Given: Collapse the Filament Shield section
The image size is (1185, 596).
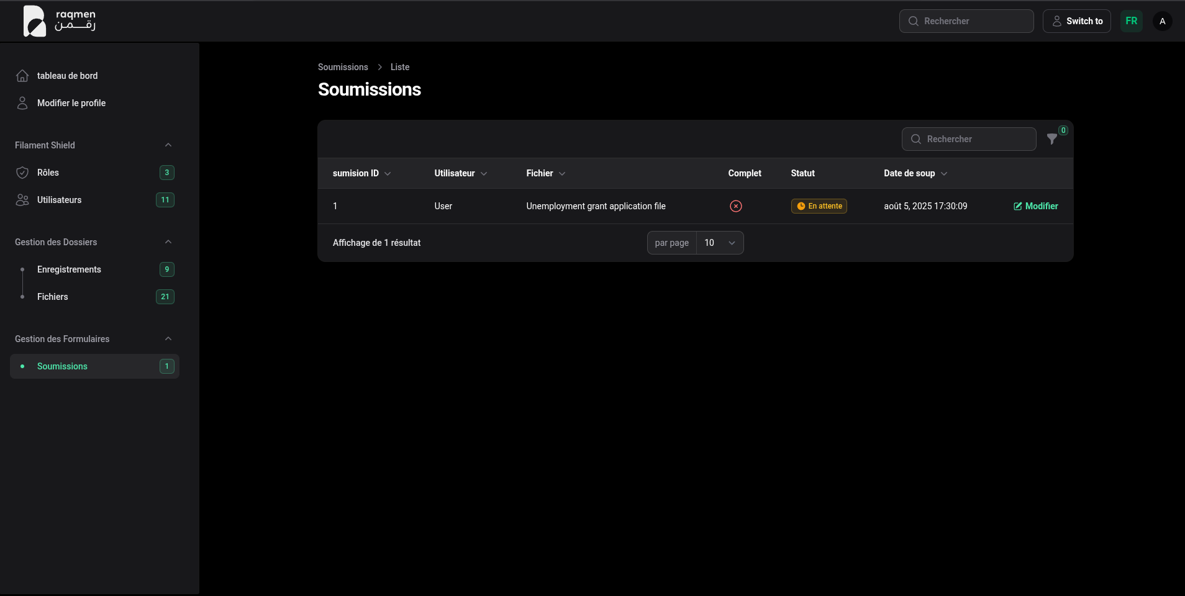Looking at the screenshot, I should [167, 145].
